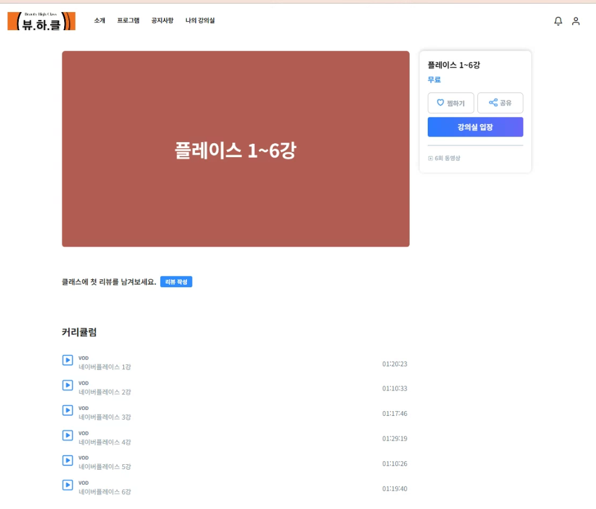Click the 6회 동영상 text

point(447,158)
